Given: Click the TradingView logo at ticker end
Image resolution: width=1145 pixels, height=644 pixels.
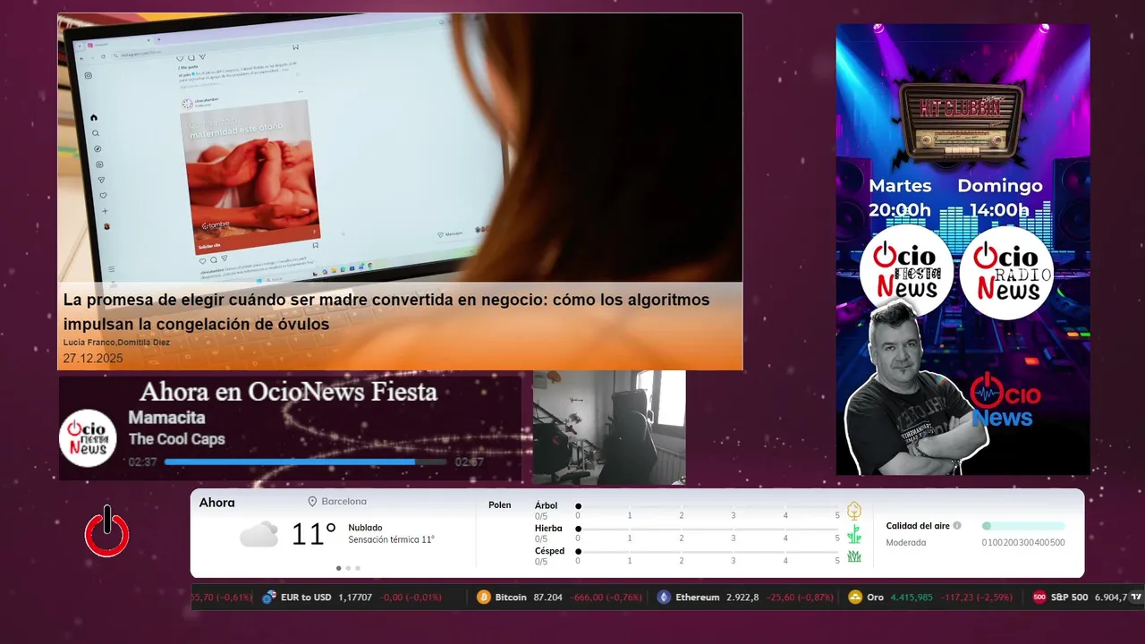Looking at the screenshot, I should coord(1136,597).
